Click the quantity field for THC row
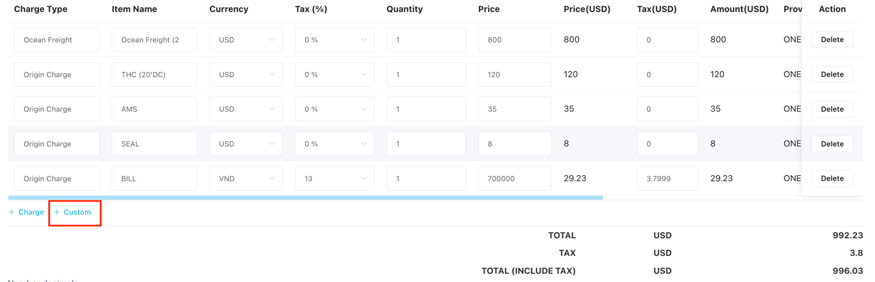Viewport: 875px width, 282px height. pos(426,74)
